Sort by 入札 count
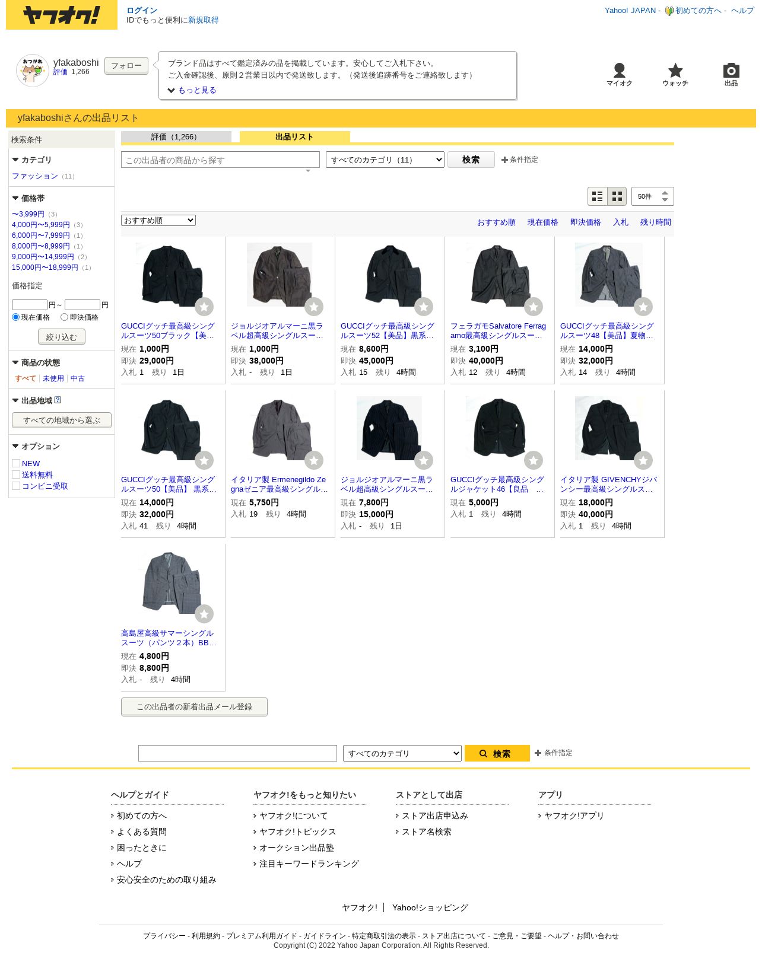 tap(621, 222)
